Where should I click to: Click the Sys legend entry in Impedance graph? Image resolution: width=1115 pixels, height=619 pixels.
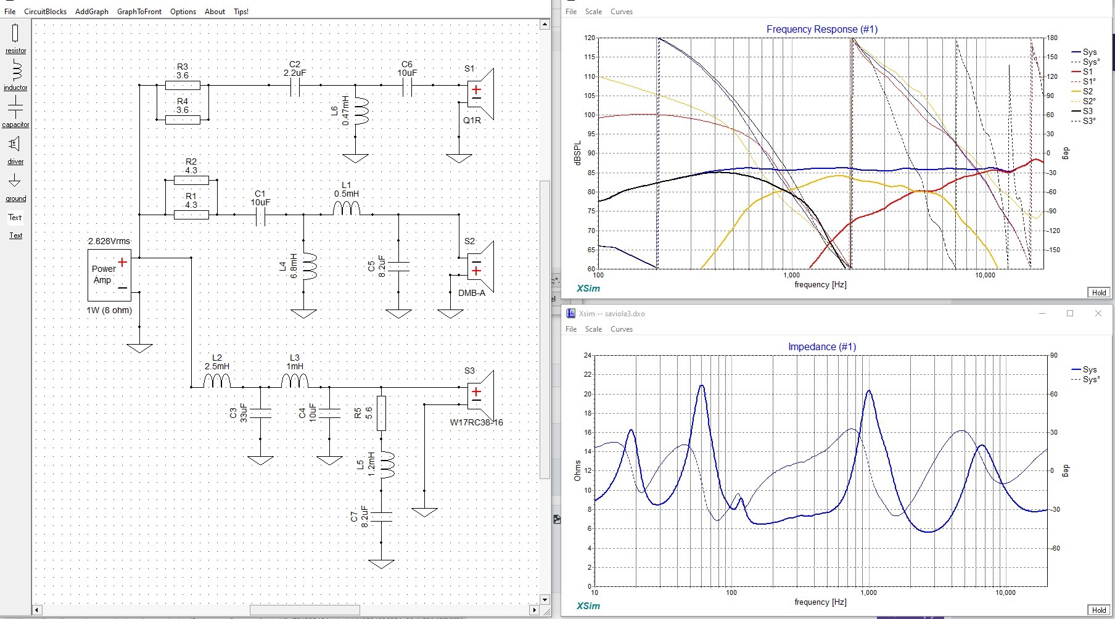(1085, 369)
